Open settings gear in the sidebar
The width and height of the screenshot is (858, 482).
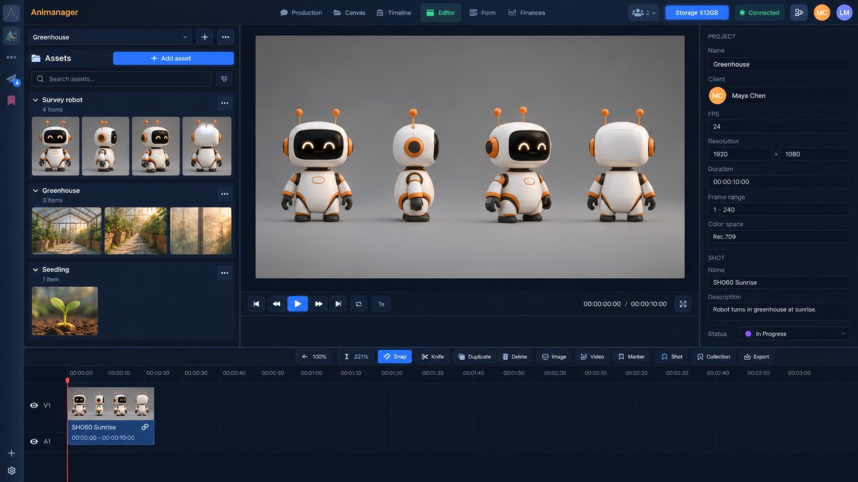pyautogui.click(x=11, y=471)
